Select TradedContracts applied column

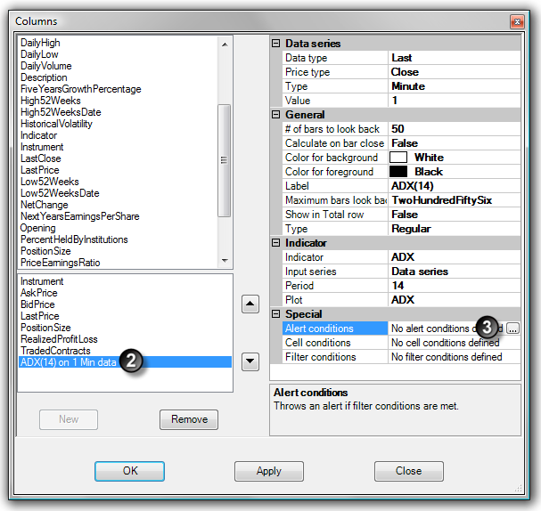coord(55,351)
